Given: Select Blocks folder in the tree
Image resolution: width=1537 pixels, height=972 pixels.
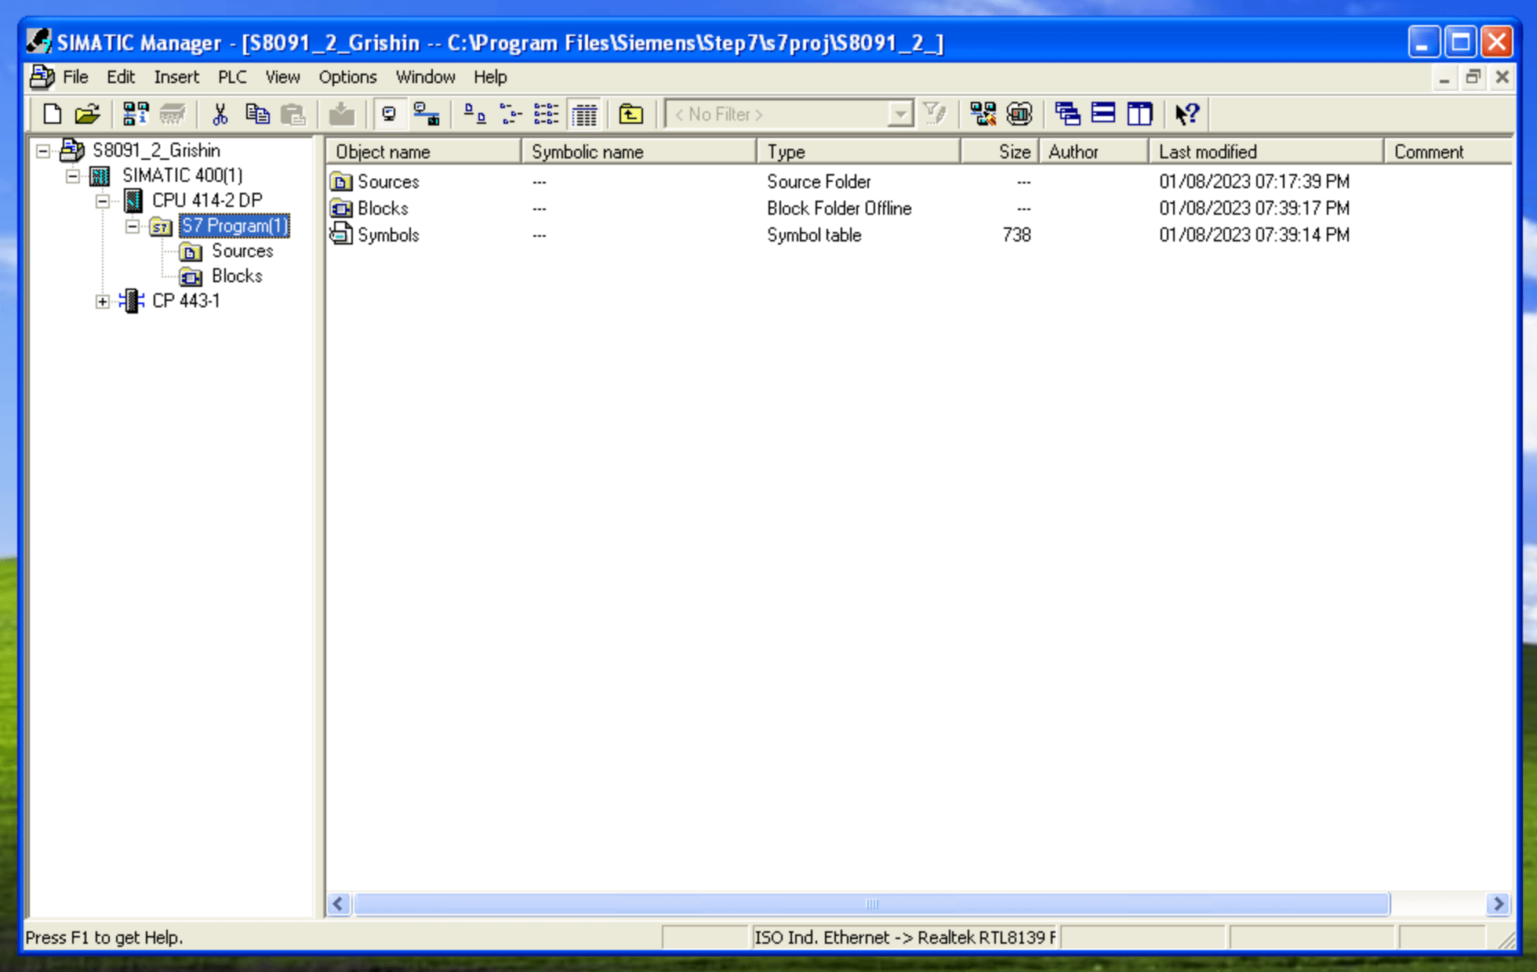Looking at the screenshot, I should 237,276.
